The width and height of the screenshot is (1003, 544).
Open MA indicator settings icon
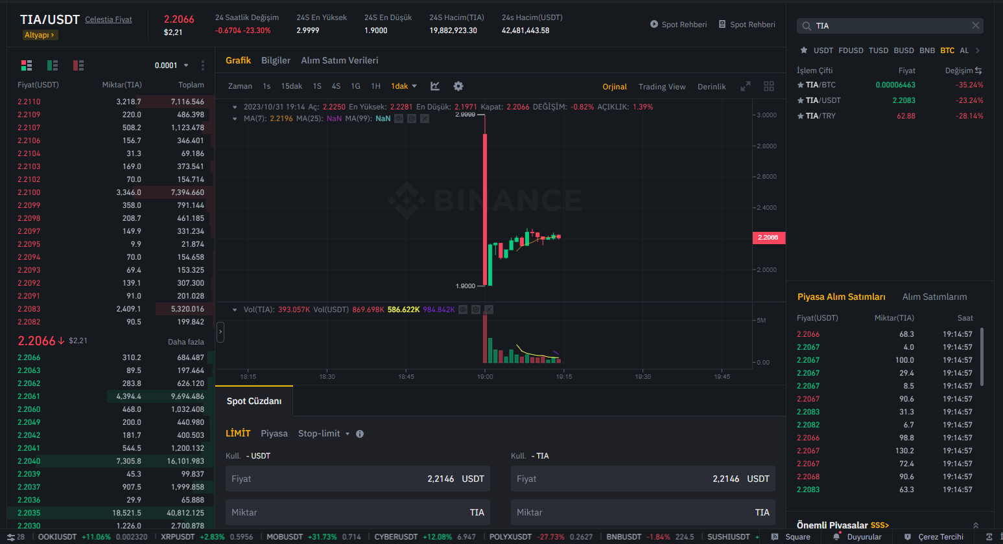[412, 119]
